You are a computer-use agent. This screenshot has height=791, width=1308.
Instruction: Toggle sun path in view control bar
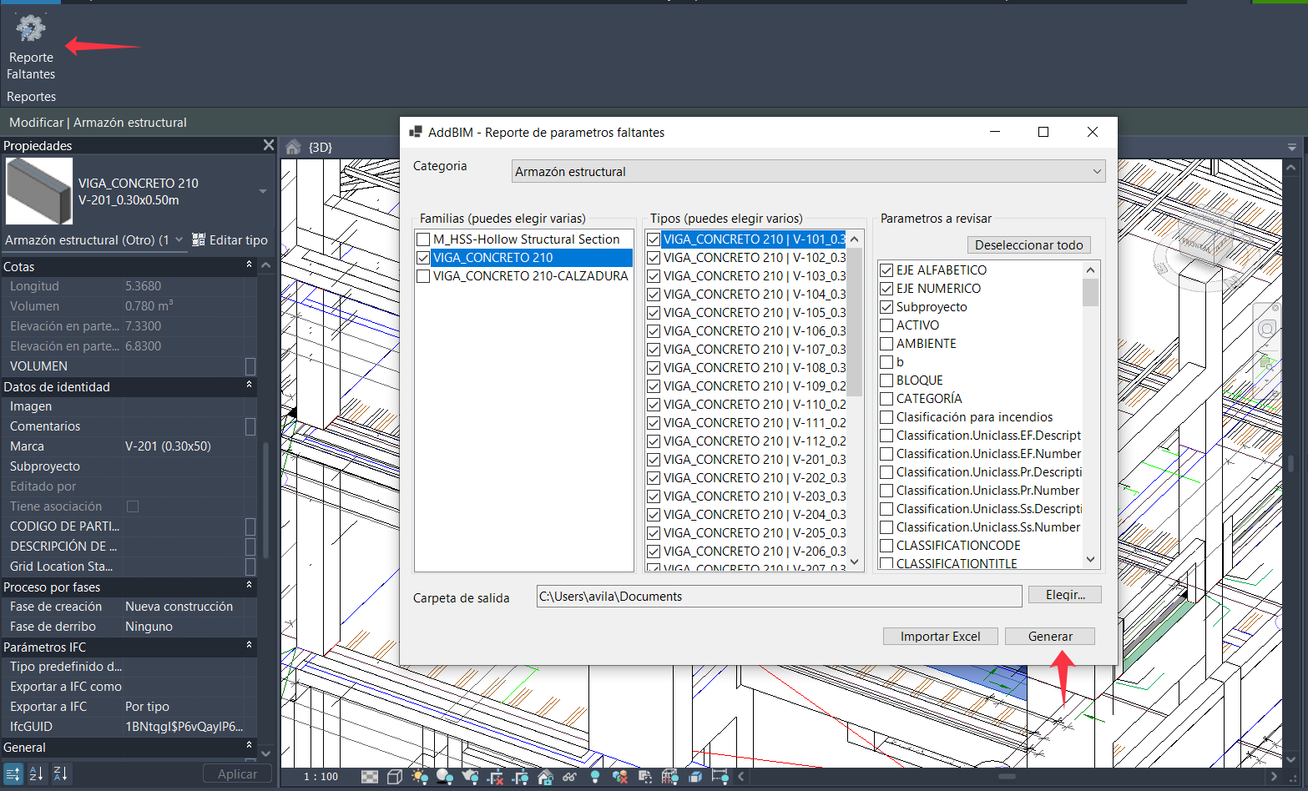(x=420, y=777)
